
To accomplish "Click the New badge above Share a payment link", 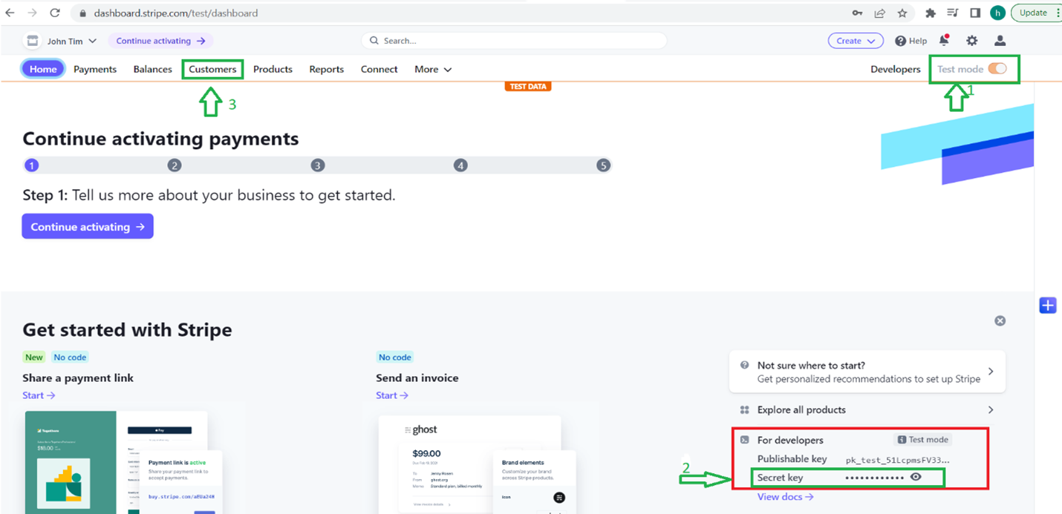I will point(34,358).
